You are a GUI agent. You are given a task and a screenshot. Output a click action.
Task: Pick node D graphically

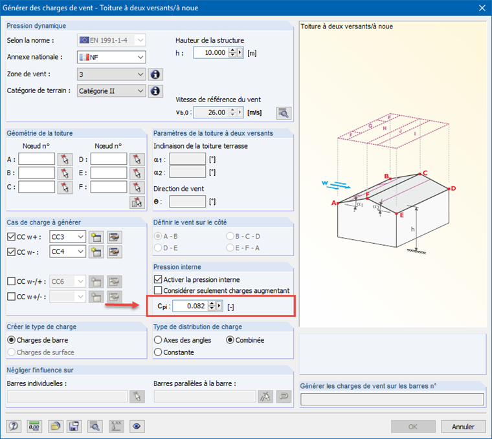[x=137, y=159]
